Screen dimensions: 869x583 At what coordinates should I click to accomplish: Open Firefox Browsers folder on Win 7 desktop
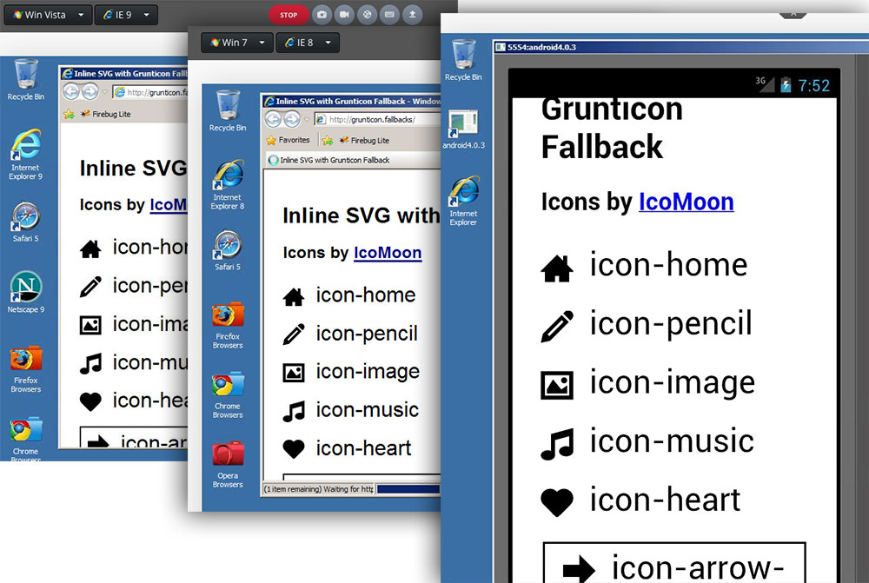tap(228, 326)
